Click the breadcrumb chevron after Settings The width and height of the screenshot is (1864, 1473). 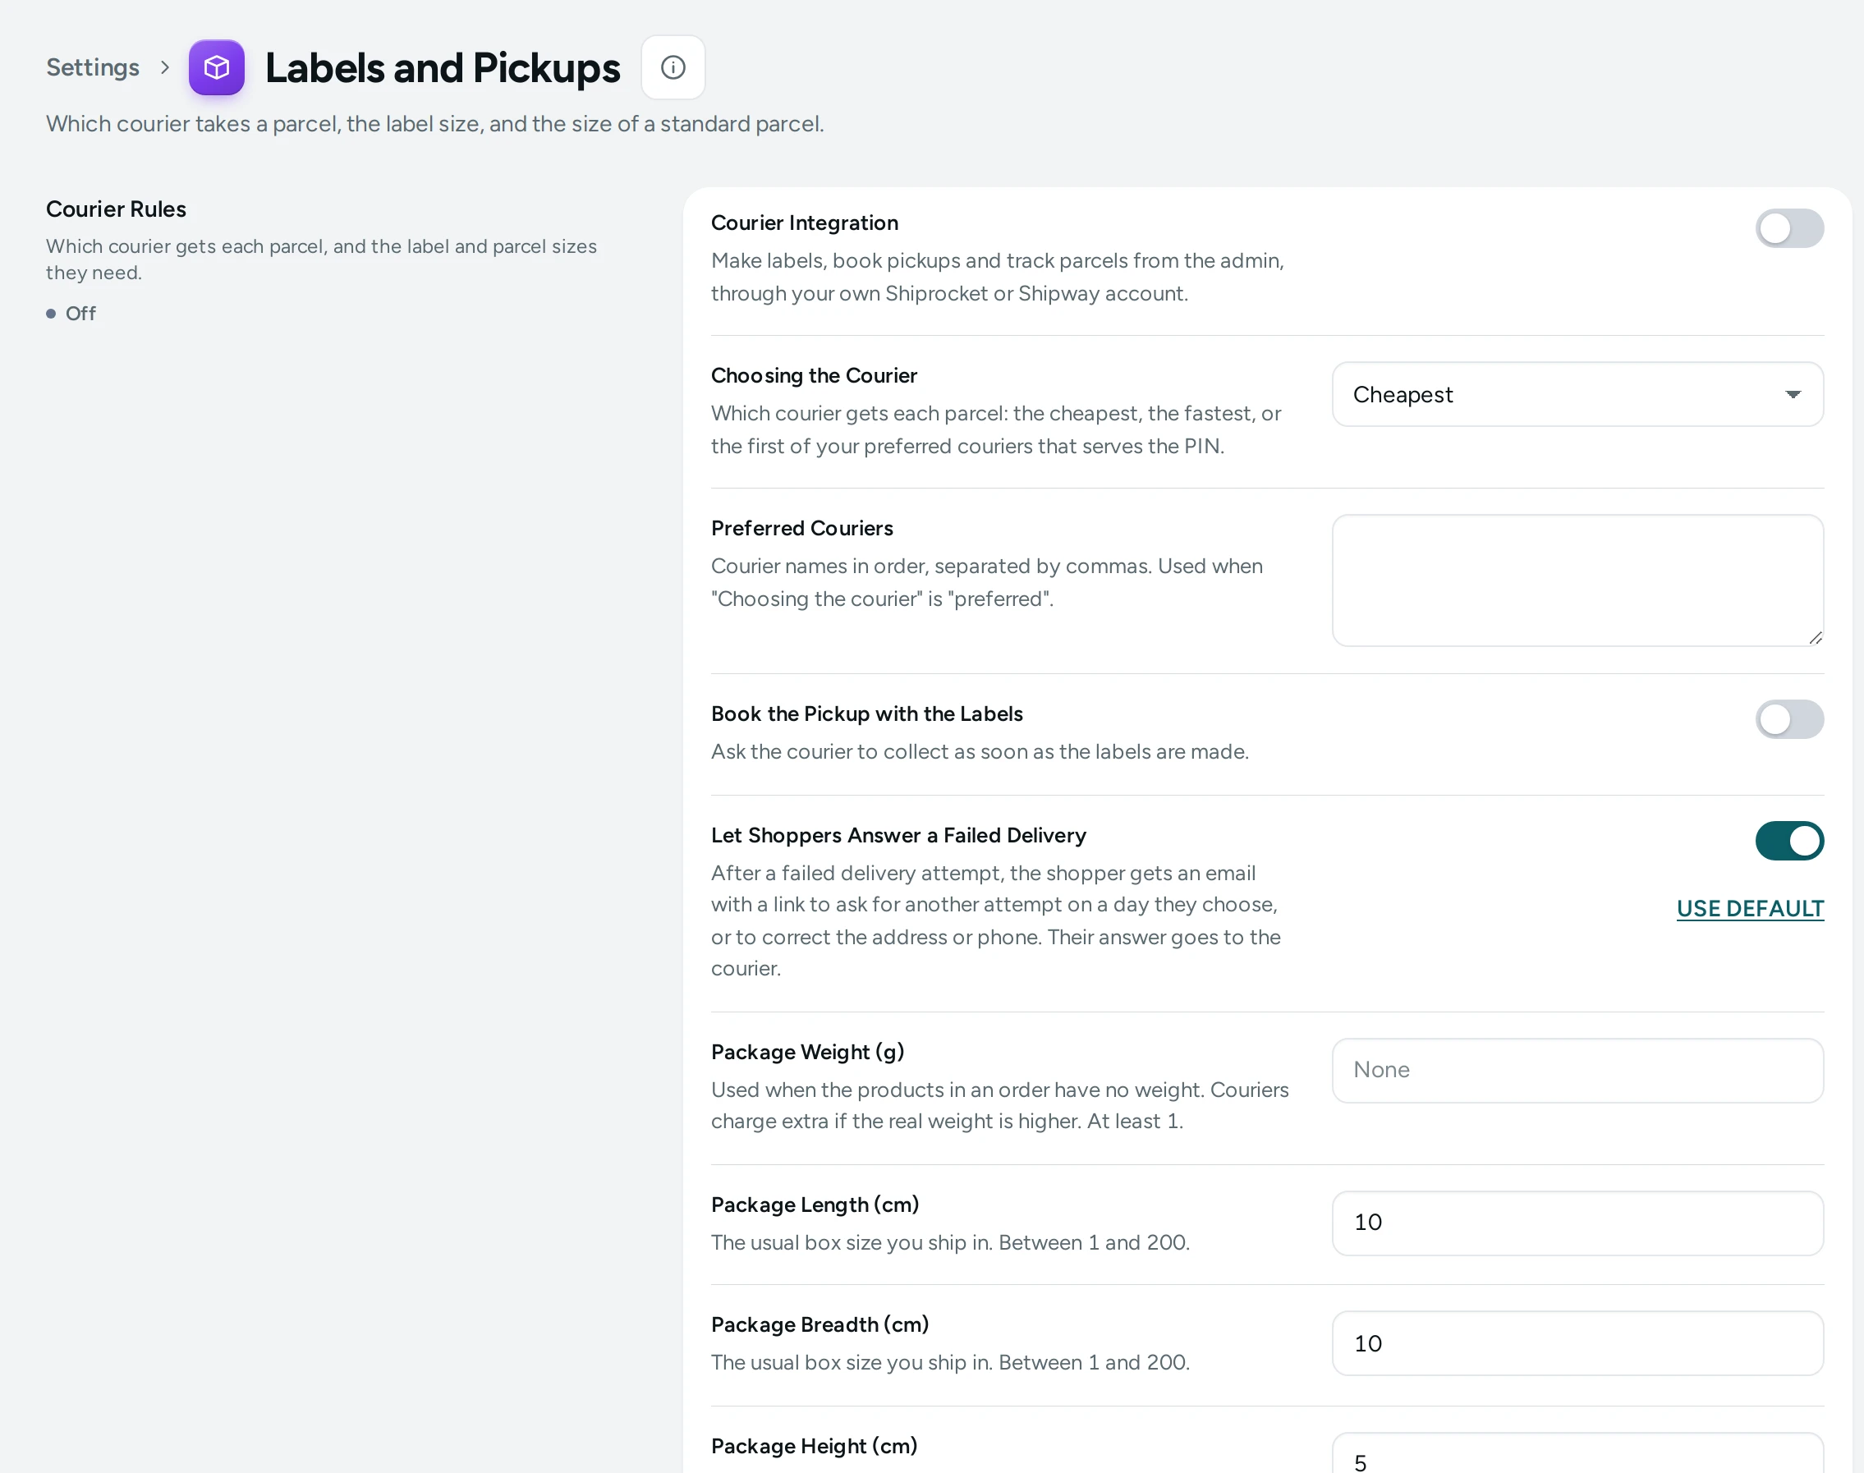pos(165,67)
